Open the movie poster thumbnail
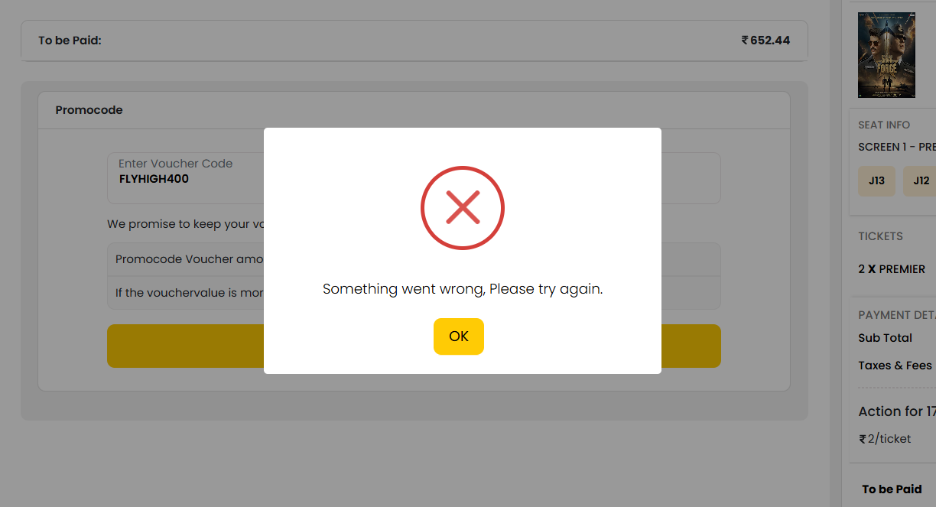The height and width of the screenshot is (507, 936). tap(886, 54)
